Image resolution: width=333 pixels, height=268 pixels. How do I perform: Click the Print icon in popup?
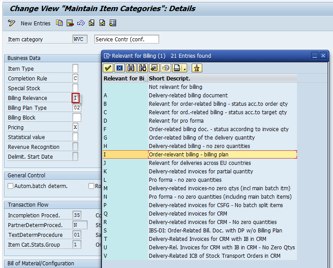(177, 68)
